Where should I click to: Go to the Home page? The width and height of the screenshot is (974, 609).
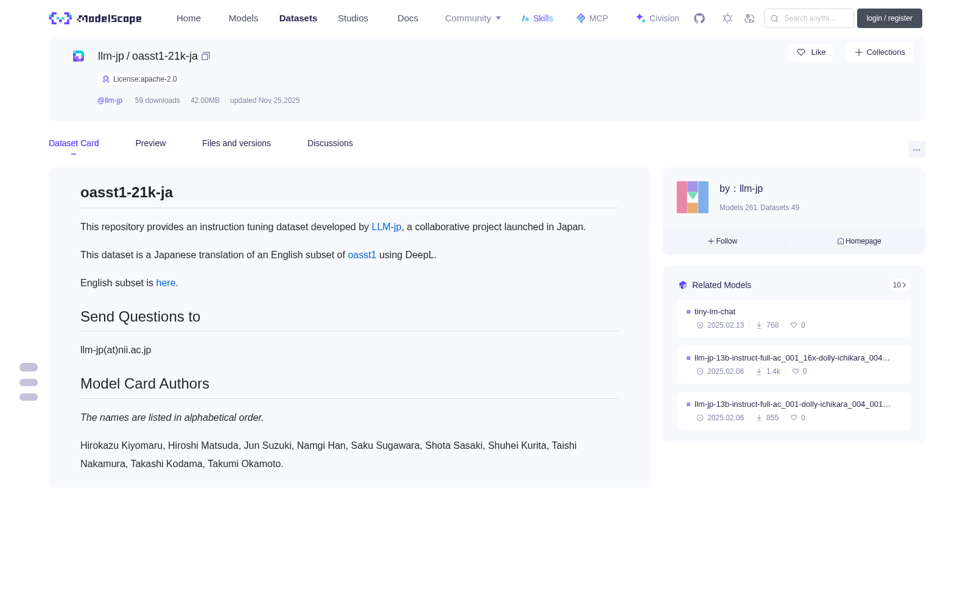[x=189, y=18]
